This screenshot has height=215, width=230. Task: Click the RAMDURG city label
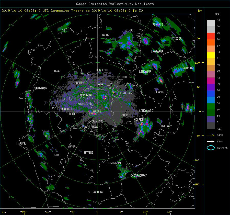pyautogui.click(x=82, y=83)
